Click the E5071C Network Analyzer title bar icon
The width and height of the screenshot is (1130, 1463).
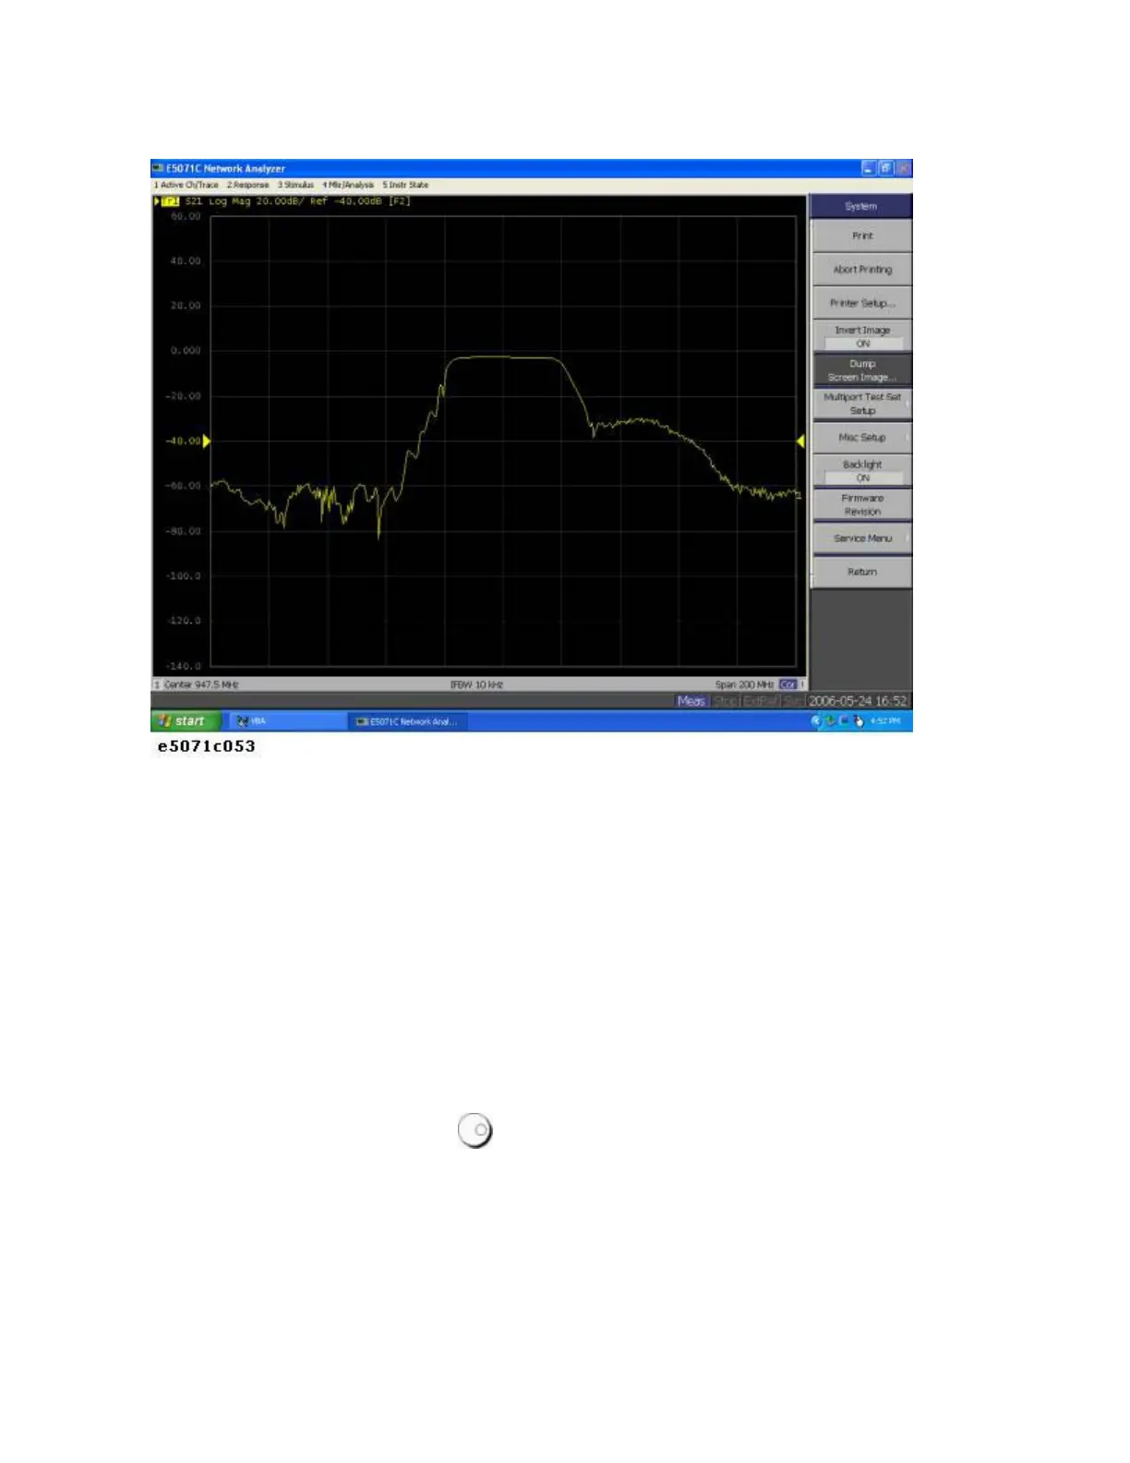click(158, 169)
